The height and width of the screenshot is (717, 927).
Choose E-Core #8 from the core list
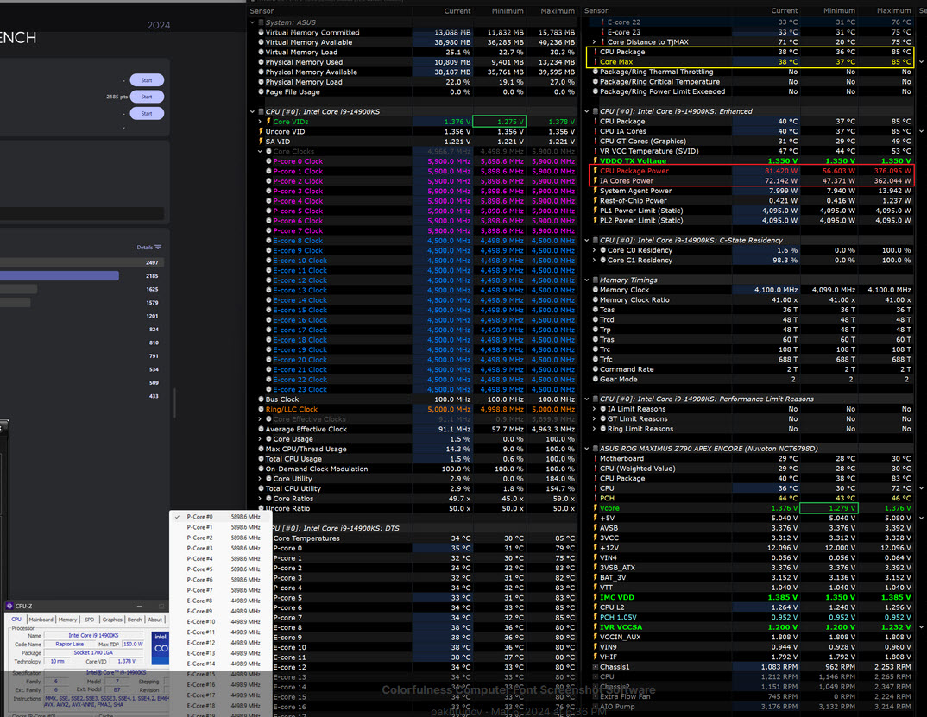pos(220,601)
